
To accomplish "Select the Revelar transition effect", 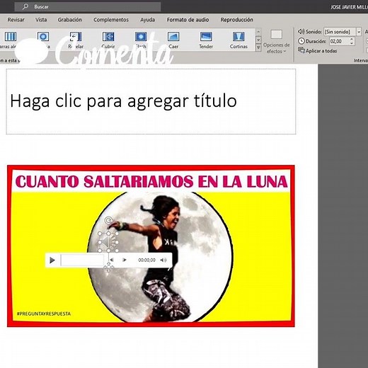I will coord(76,40).
